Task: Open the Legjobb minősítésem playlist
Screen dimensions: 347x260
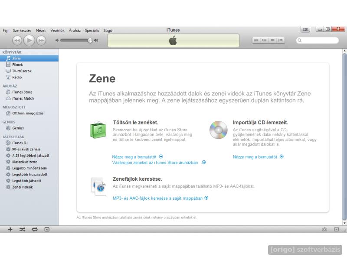Action: tap(29, 168)
